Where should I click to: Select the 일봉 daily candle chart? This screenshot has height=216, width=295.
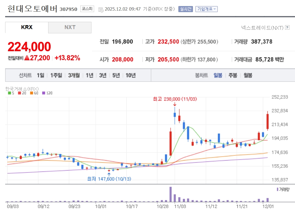click(218, 75)
